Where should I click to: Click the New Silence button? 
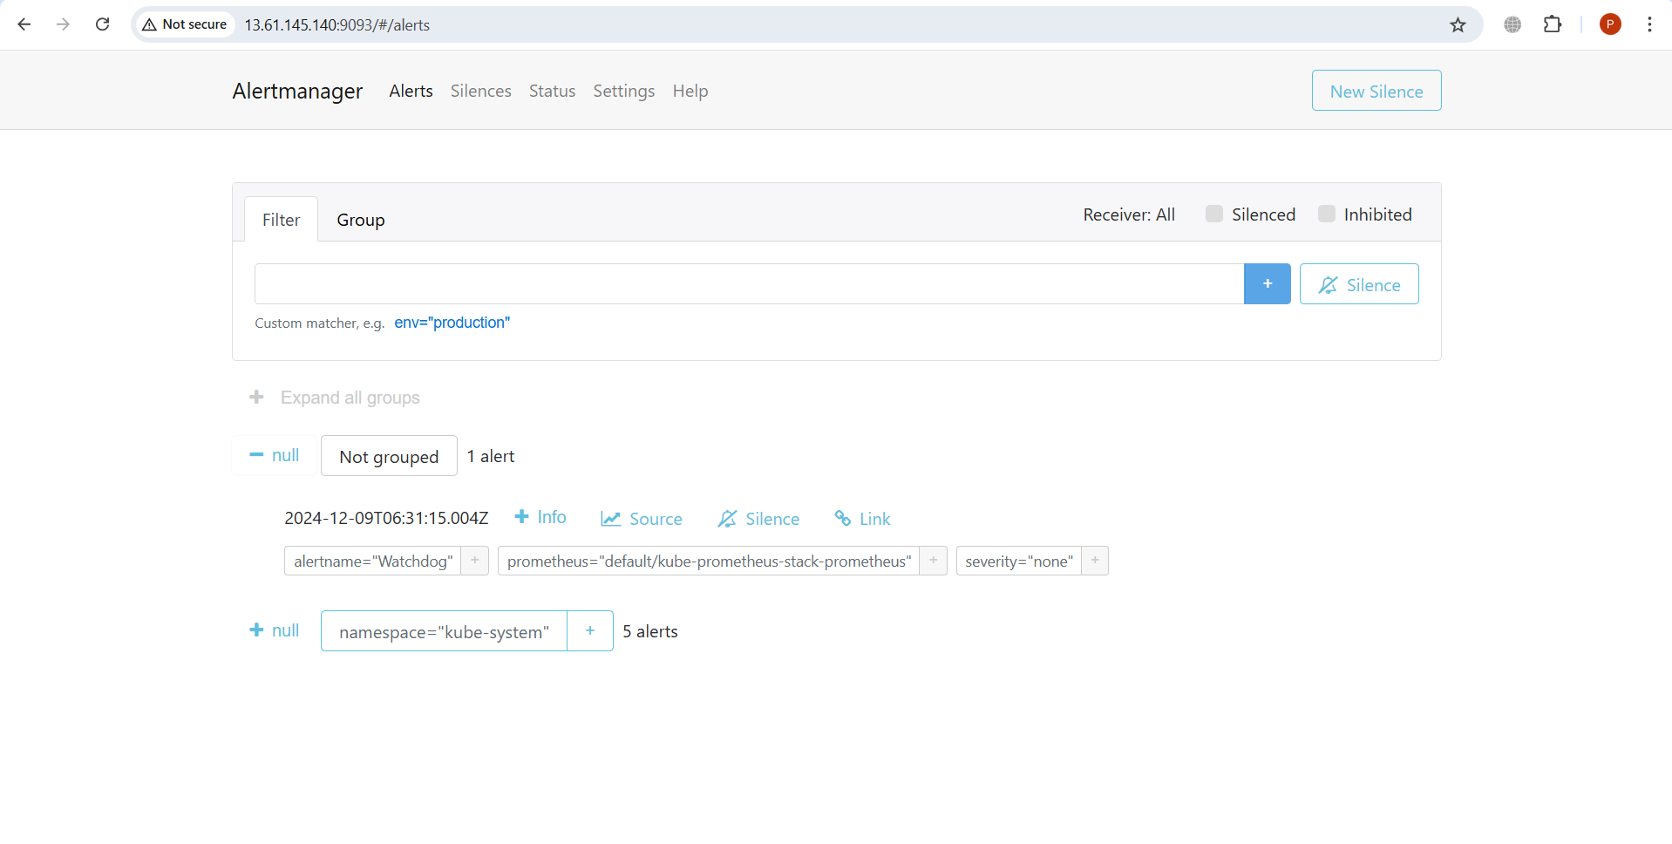click(x=1376, y=90)
